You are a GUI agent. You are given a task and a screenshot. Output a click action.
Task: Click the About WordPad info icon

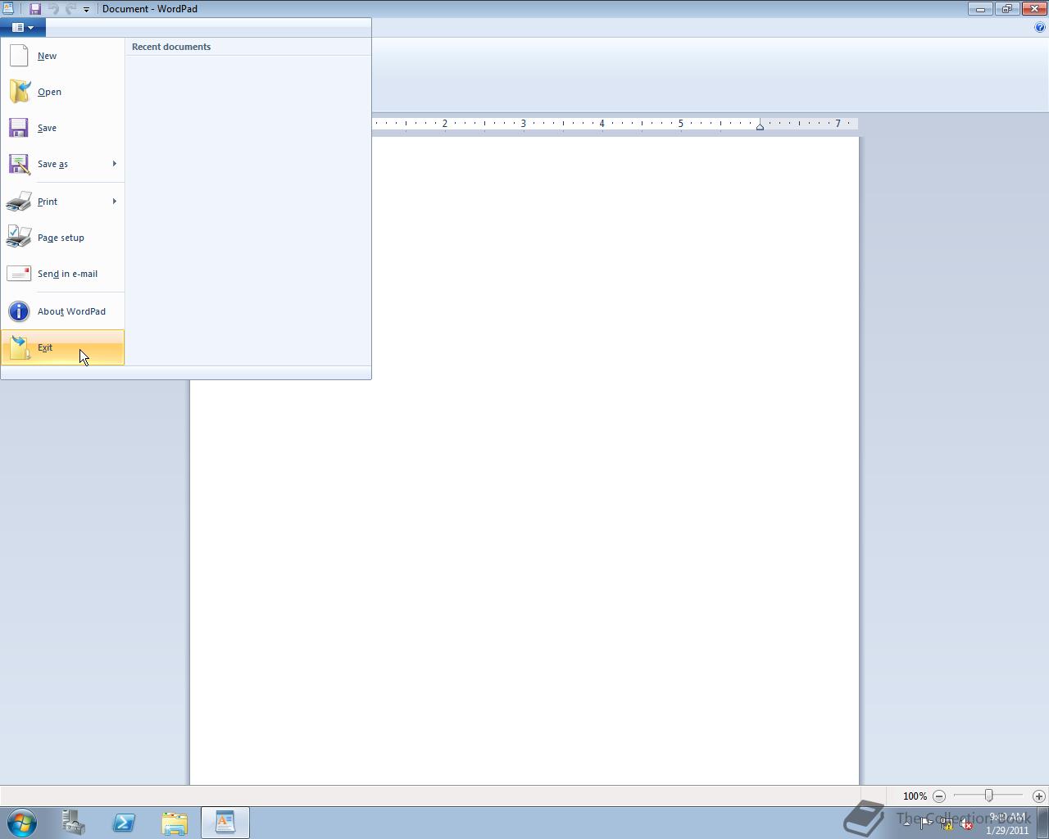click(19, 311)
